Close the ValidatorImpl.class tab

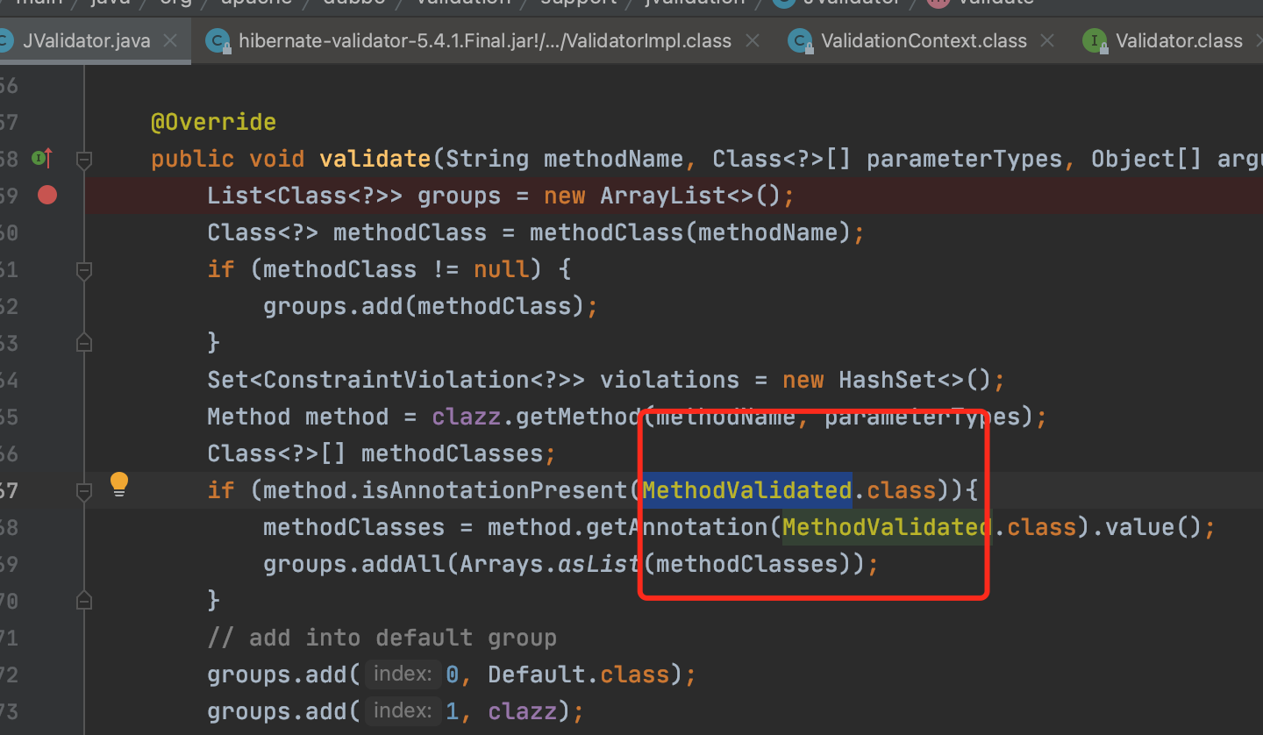752,40
